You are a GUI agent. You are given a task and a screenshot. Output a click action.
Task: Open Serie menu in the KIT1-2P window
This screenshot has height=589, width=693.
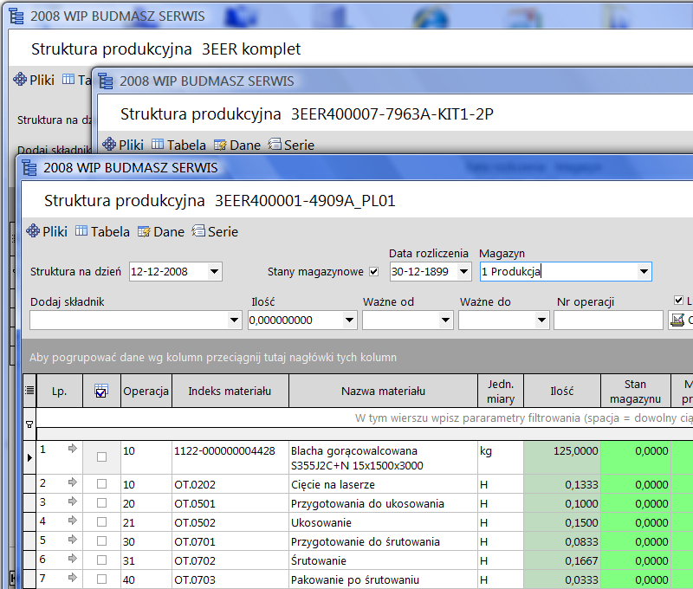(291, 145)
